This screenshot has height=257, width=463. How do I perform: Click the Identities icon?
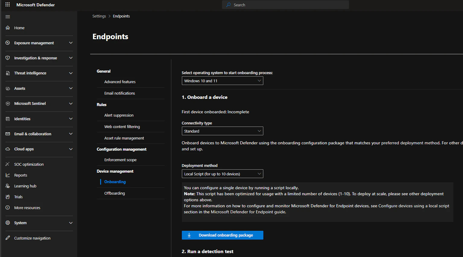pos(8,119)
